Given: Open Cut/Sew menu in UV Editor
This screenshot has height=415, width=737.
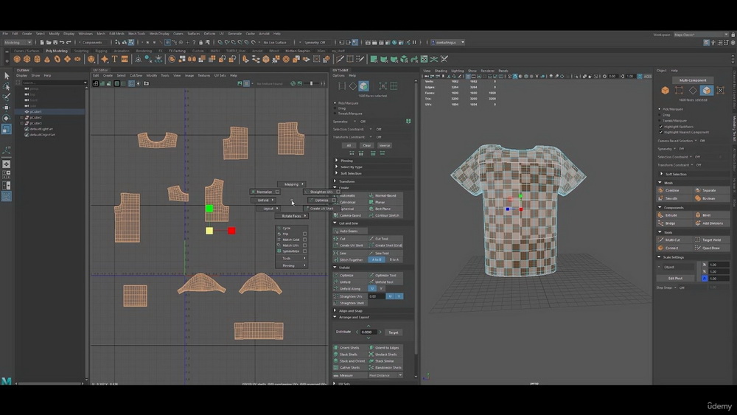Looking at the screenshot, I should tap(136, 75).
